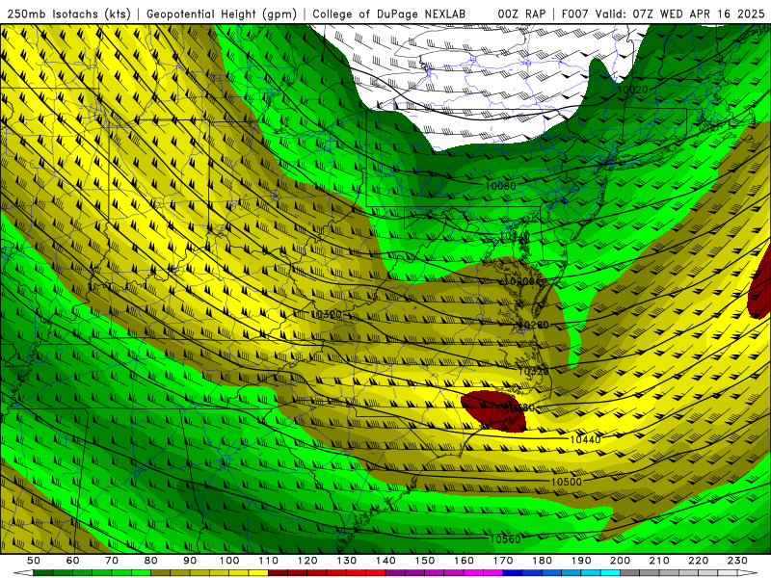Viewport: 771px width, 578px height.
Task: Click the cyan swatch below 200 in colorbar
Action: click(611, 573)
